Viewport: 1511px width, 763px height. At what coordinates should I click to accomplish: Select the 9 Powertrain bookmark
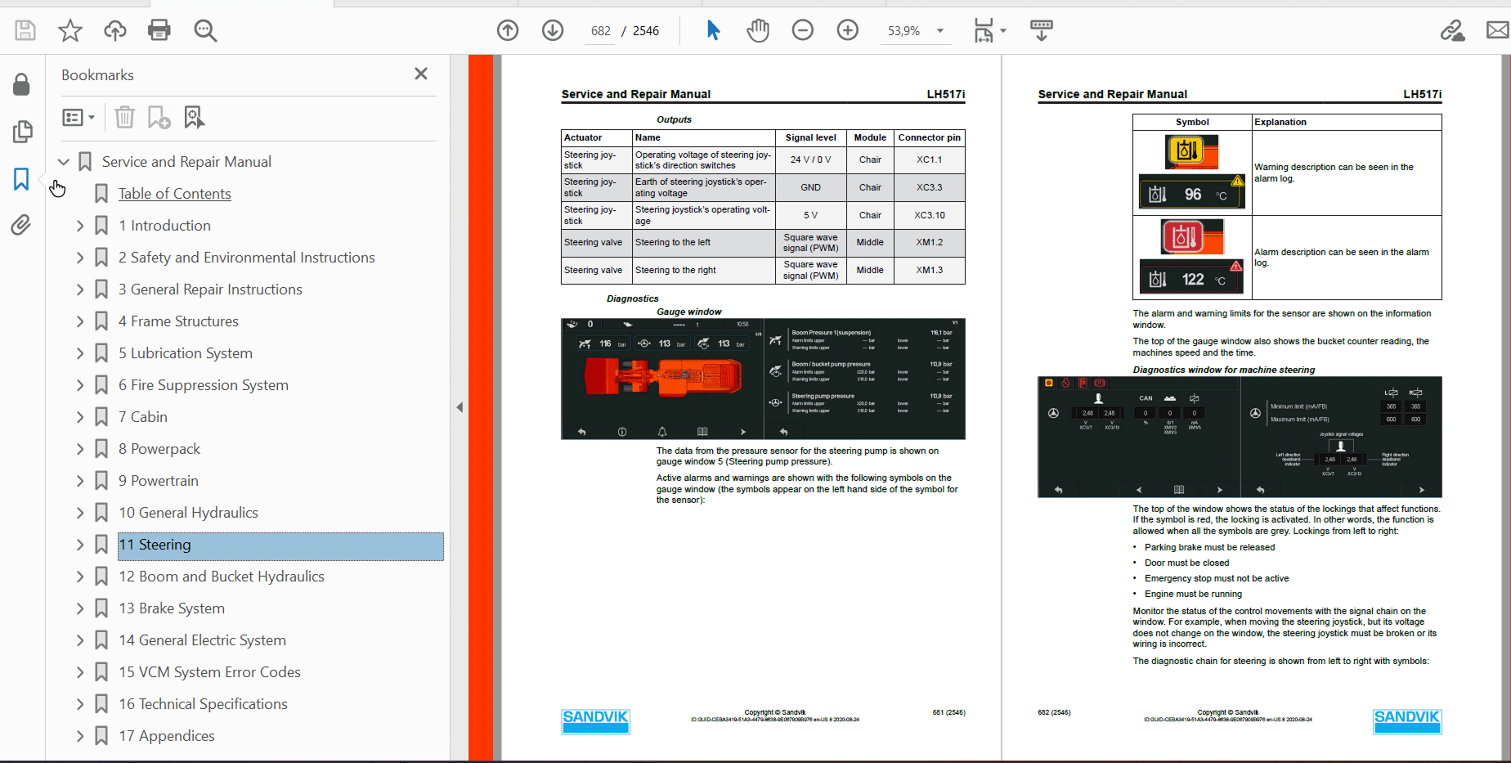pos(159,481)
